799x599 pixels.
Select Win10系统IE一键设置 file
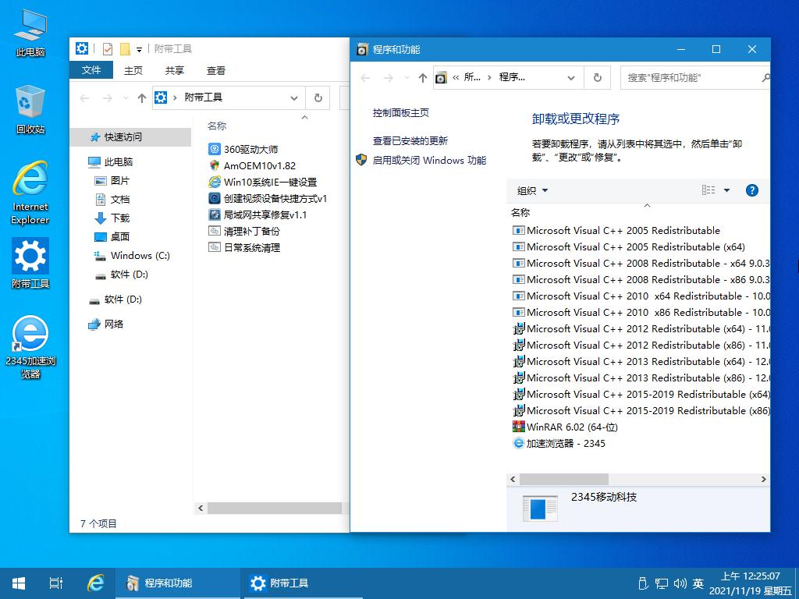point(263,182)
